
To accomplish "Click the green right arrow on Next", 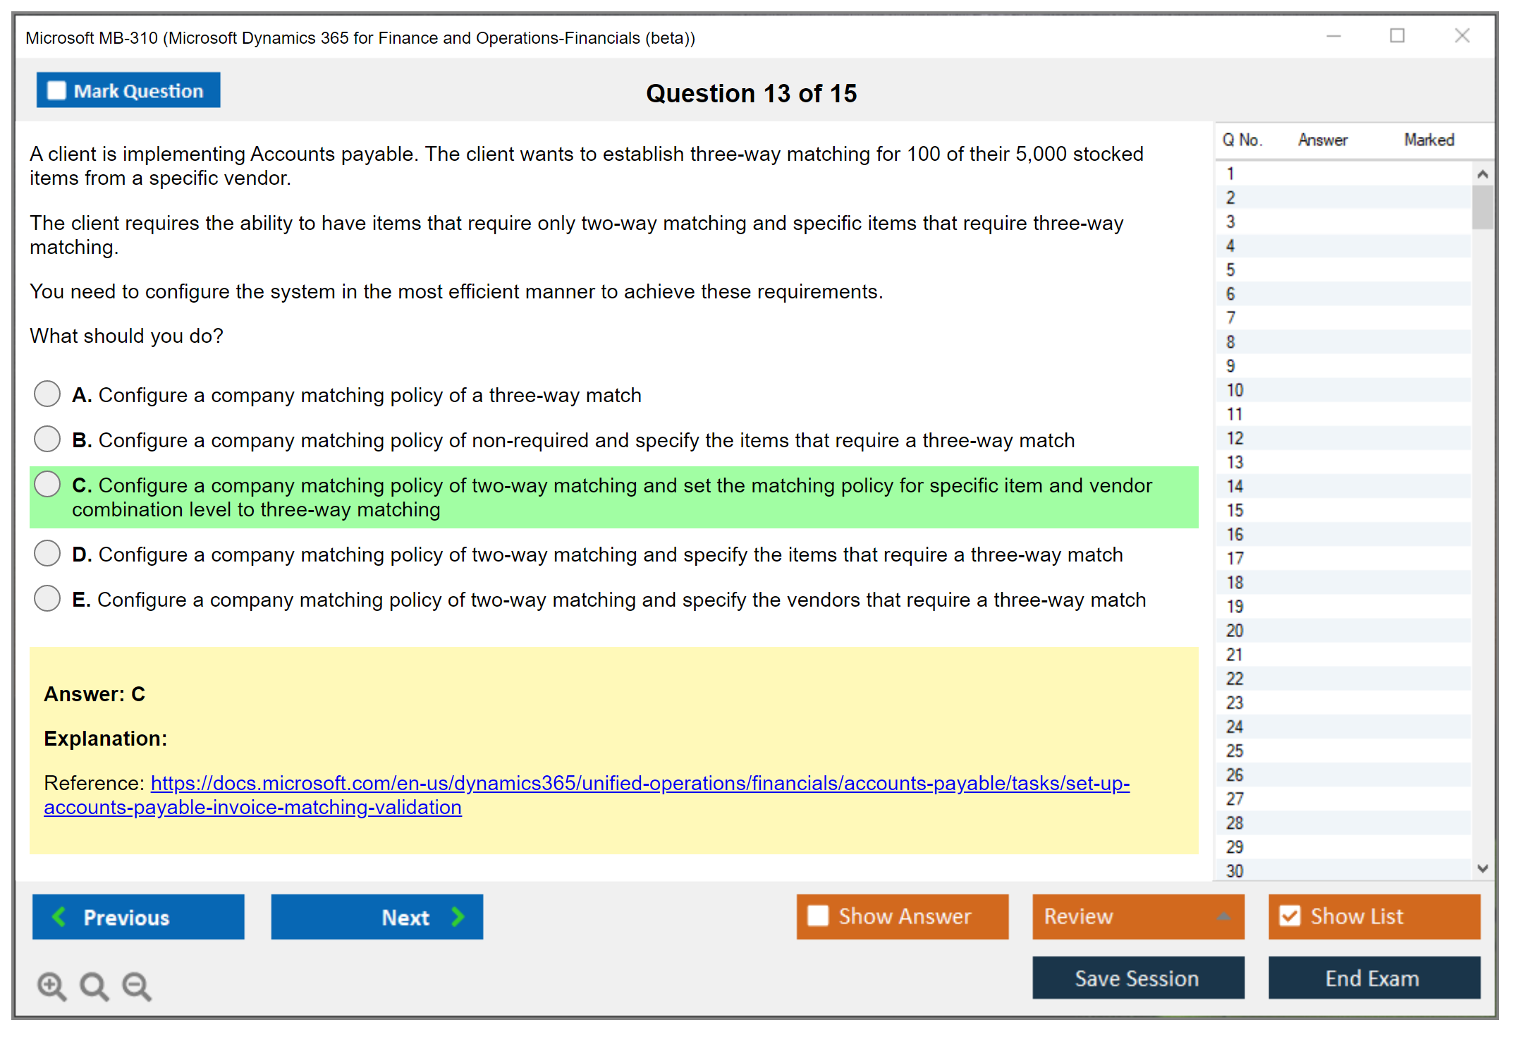I will pos(458,916).
